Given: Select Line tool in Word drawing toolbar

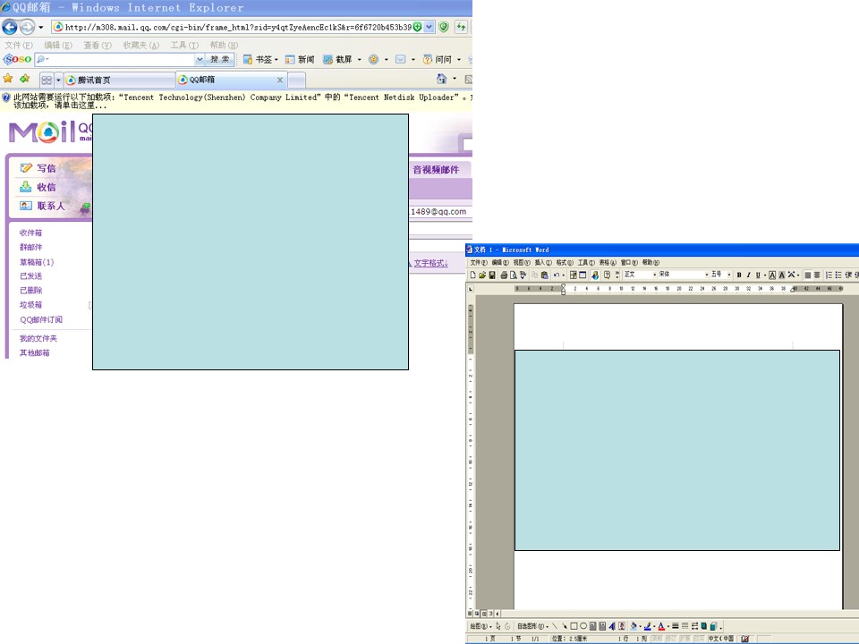Looking at the screenshot, I should (555, 626).
